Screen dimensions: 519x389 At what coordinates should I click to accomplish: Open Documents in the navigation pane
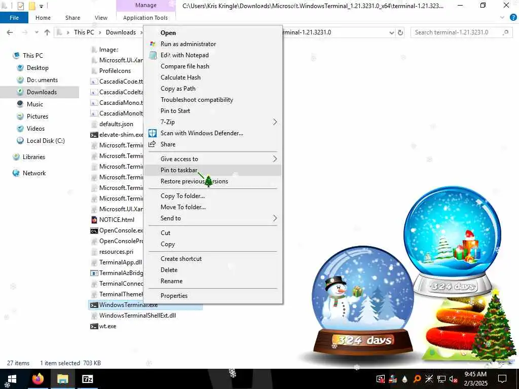42,80
